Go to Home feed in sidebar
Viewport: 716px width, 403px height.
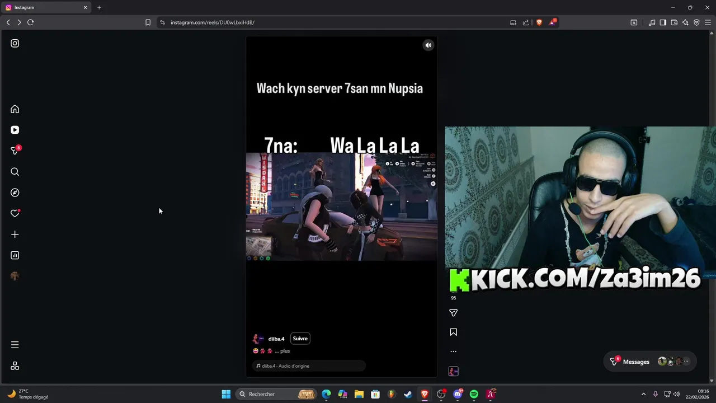(x=15, y=109)
